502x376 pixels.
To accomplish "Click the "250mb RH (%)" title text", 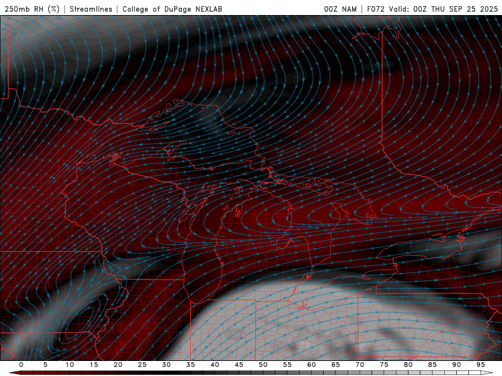I will (x=32, y=9).
